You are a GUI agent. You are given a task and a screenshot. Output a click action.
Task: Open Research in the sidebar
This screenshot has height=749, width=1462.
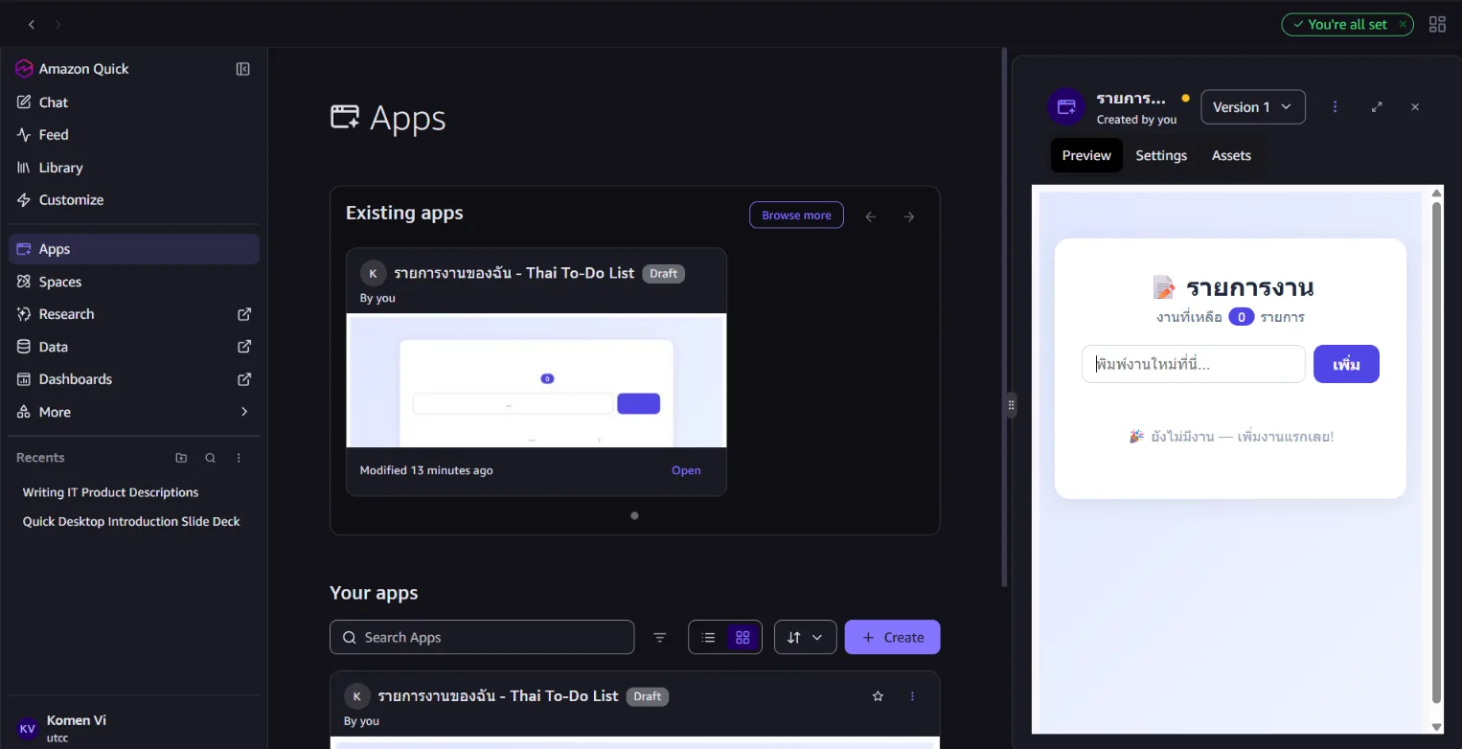coord(134,314)
